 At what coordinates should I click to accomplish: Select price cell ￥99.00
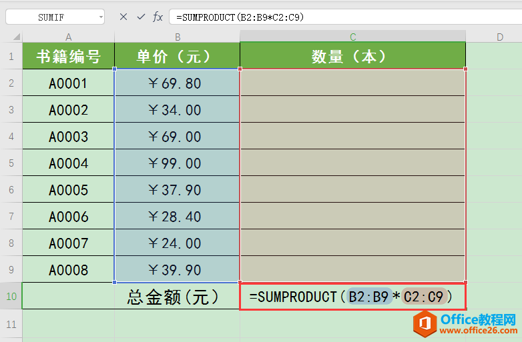pos(177,163)
